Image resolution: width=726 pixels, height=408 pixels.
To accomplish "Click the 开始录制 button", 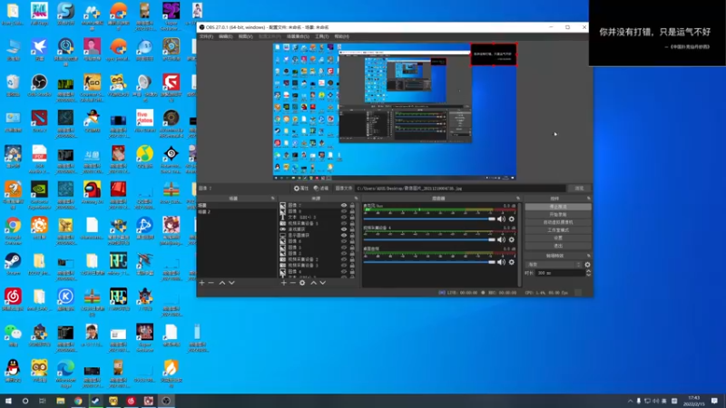I will coord(558,215).
